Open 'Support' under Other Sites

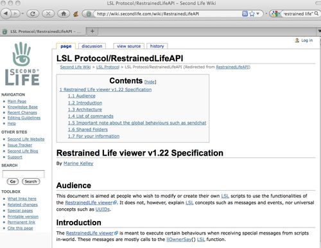pyautogui.click(x=15, y=157)
